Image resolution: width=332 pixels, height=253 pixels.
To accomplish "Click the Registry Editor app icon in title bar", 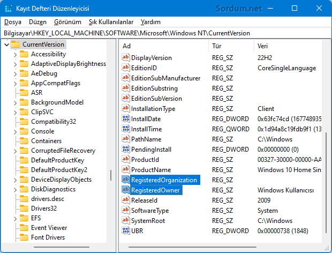I will point(9,9).
